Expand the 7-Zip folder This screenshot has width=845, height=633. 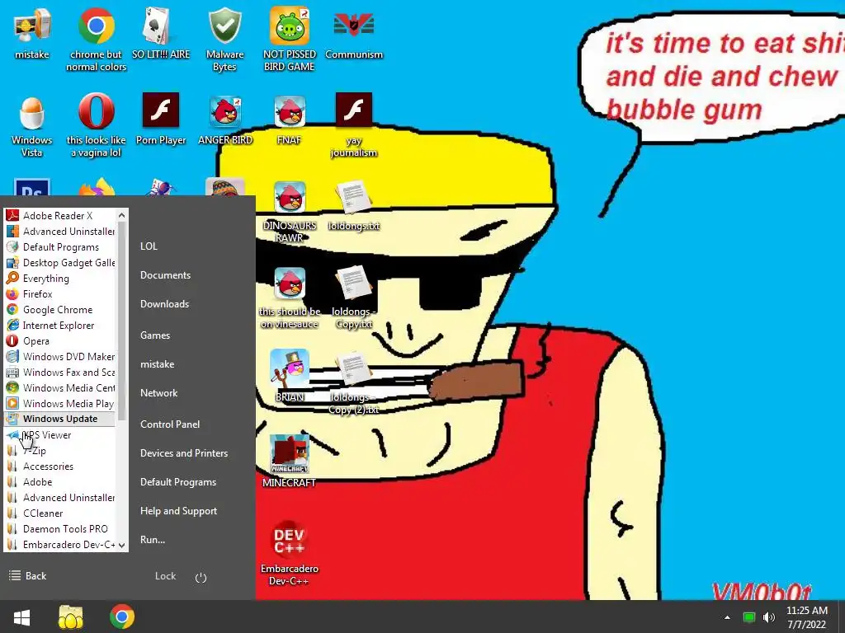(x=59, y=451)
